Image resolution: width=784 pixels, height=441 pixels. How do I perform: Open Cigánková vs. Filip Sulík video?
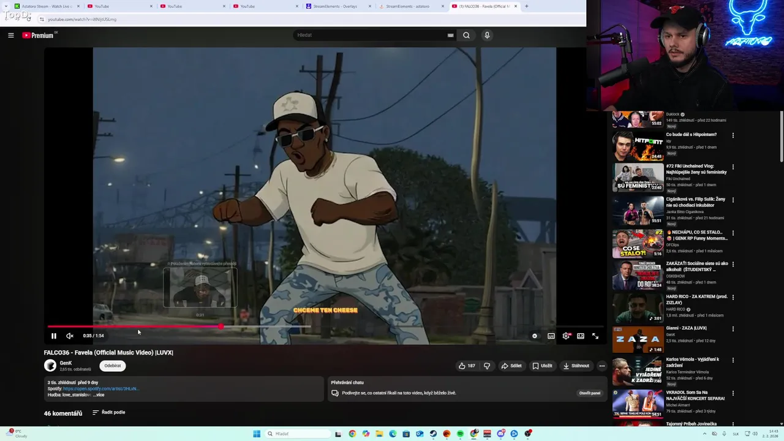(x=696, y=202)
